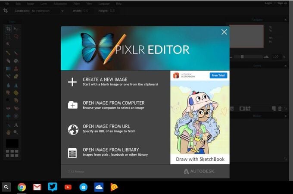The height and width of the screenshot is (194, 293).
Task: Click the trash icon in Layers panel
Action: point(280,108)
